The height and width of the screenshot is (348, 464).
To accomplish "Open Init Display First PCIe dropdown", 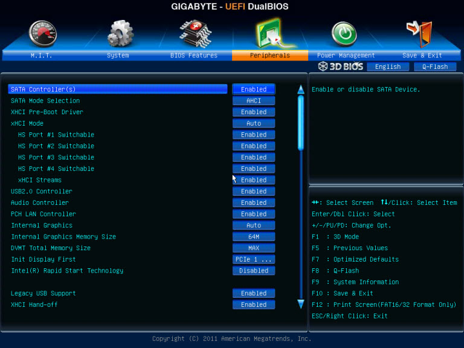I will tap(254, 259).
